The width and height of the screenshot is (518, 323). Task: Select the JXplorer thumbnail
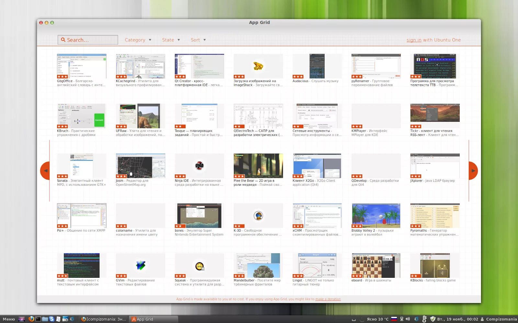[x=435, y=166]
